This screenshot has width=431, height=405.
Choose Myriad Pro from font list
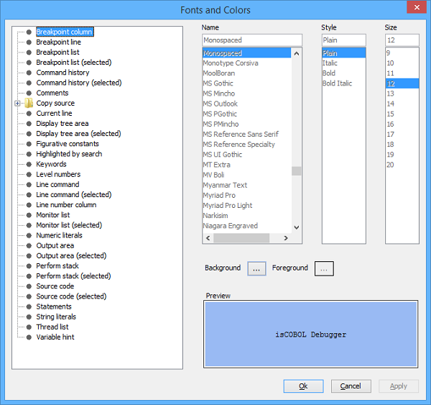click(218, 195)
